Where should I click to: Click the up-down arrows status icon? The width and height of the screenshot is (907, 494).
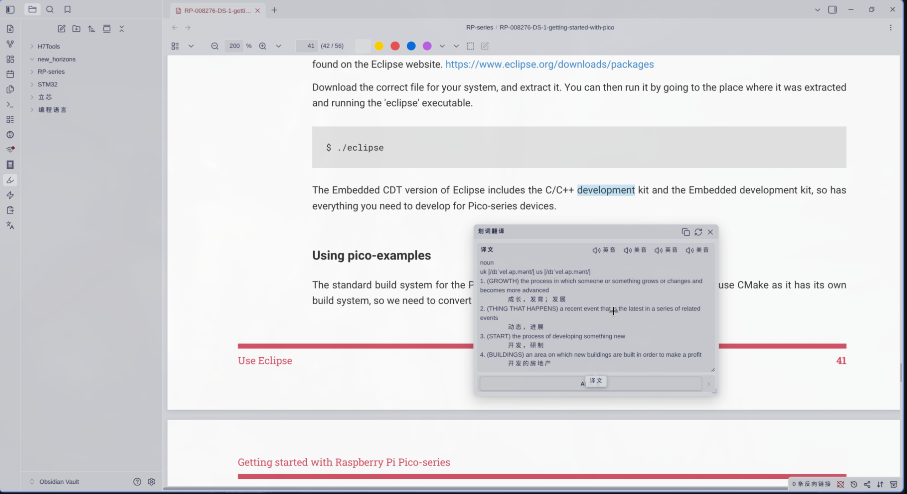tap(880, 484)
